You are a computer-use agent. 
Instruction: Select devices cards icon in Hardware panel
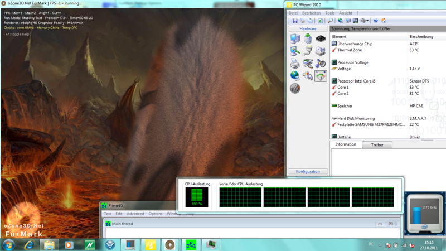pos(308,64)
